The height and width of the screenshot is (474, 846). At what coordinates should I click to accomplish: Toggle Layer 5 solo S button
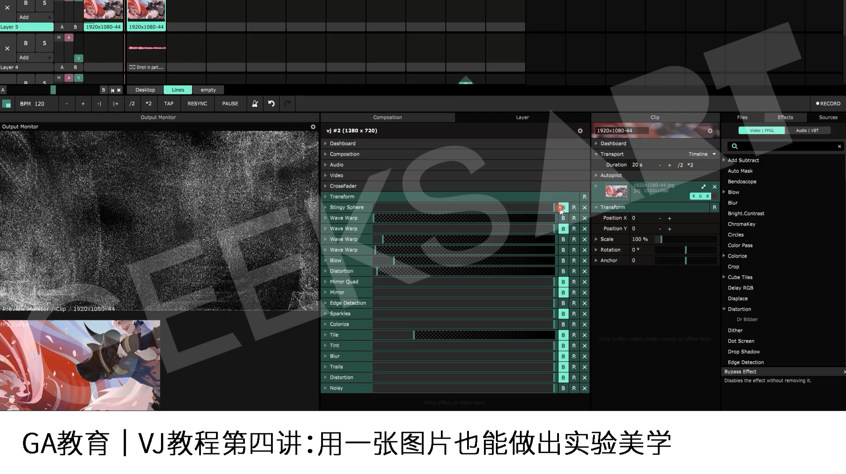(44, 4)
